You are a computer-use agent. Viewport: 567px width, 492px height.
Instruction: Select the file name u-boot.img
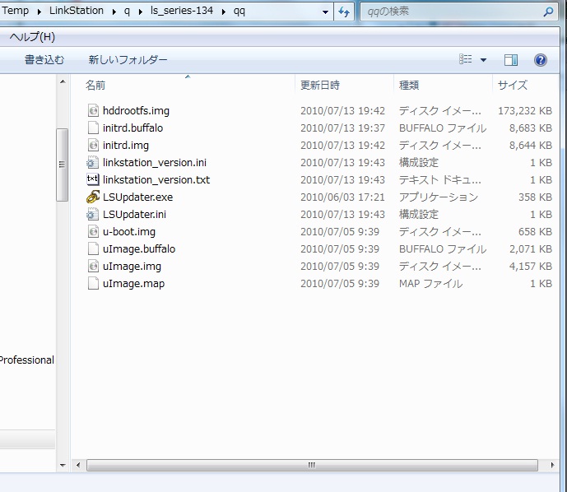pyautogui.click(x=129, y=231)
